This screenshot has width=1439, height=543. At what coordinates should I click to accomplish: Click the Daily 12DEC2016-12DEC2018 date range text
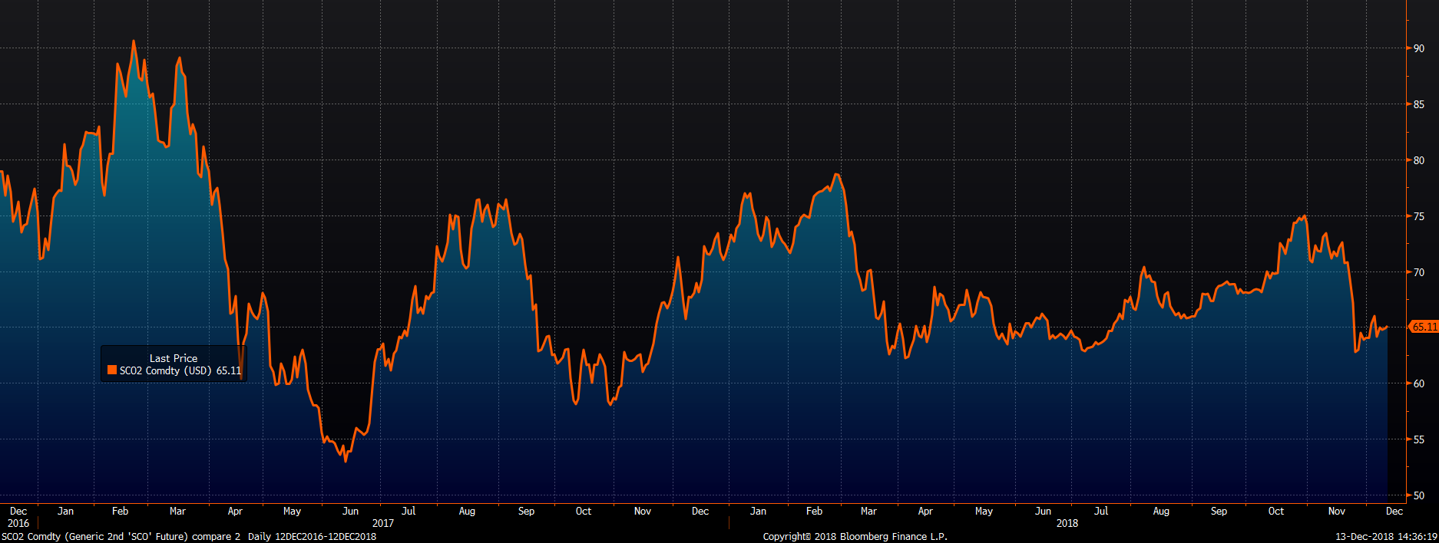(x=312, y=536)
